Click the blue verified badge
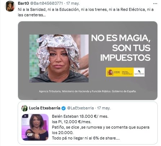Image resolution: width=161 pixels, height=146 pixels. click(x=64, y=108)
